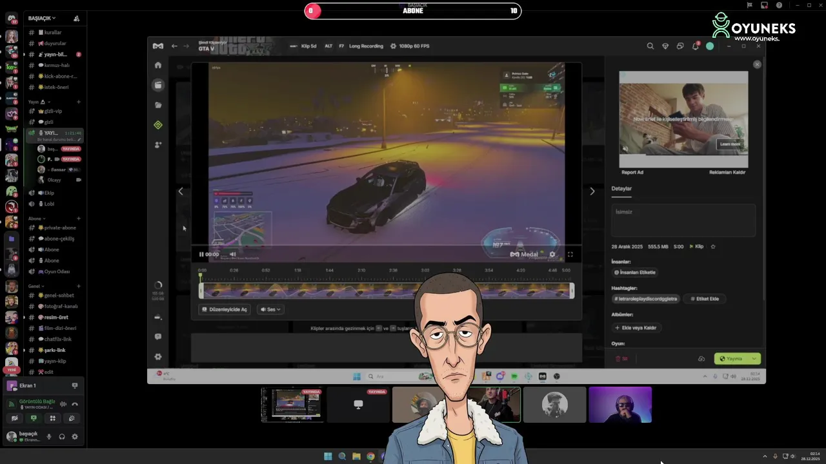This screenshot has width=826, height=464.
Task: Click the Yayınla publish button
Action: pos(732,359)
